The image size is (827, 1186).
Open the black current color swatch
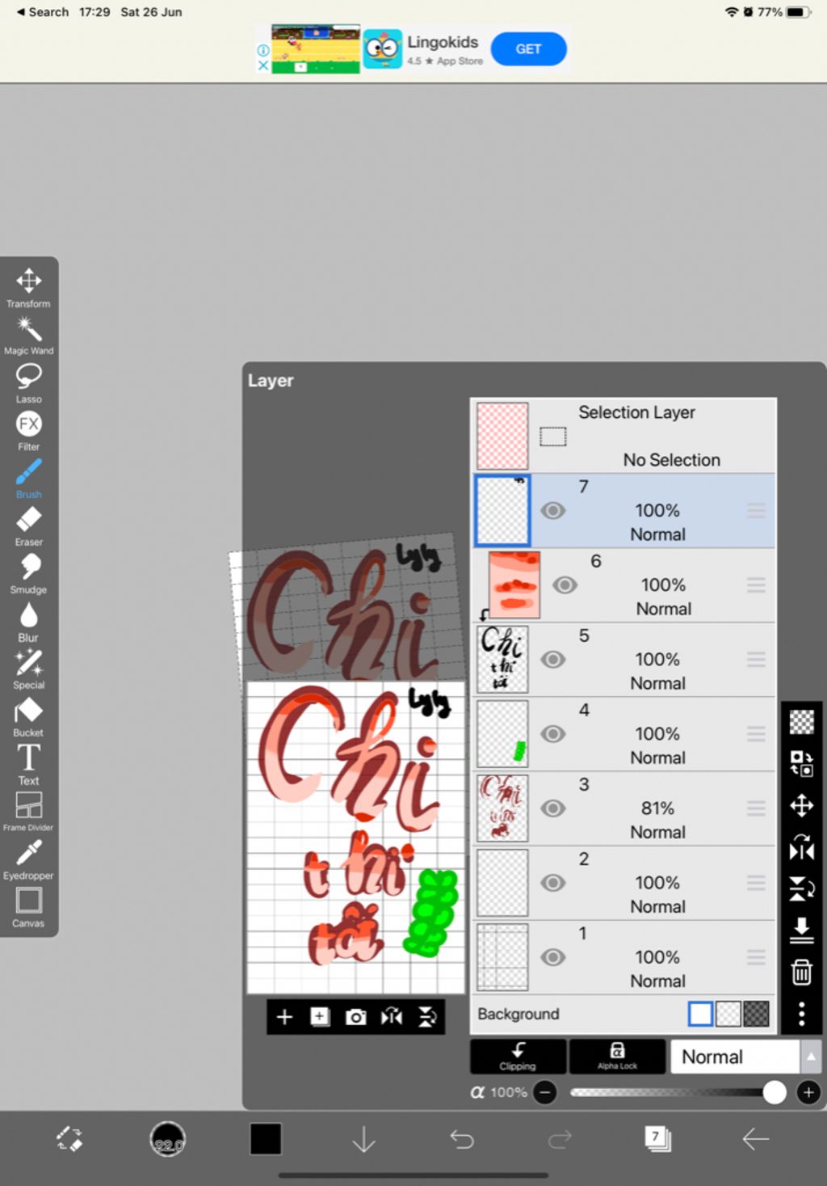(266, 1139)
